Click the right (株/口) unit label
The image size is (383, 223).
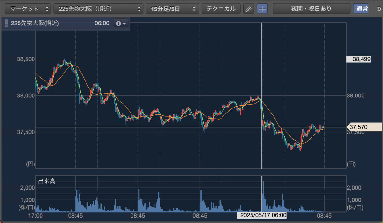(x=355, y=207)
